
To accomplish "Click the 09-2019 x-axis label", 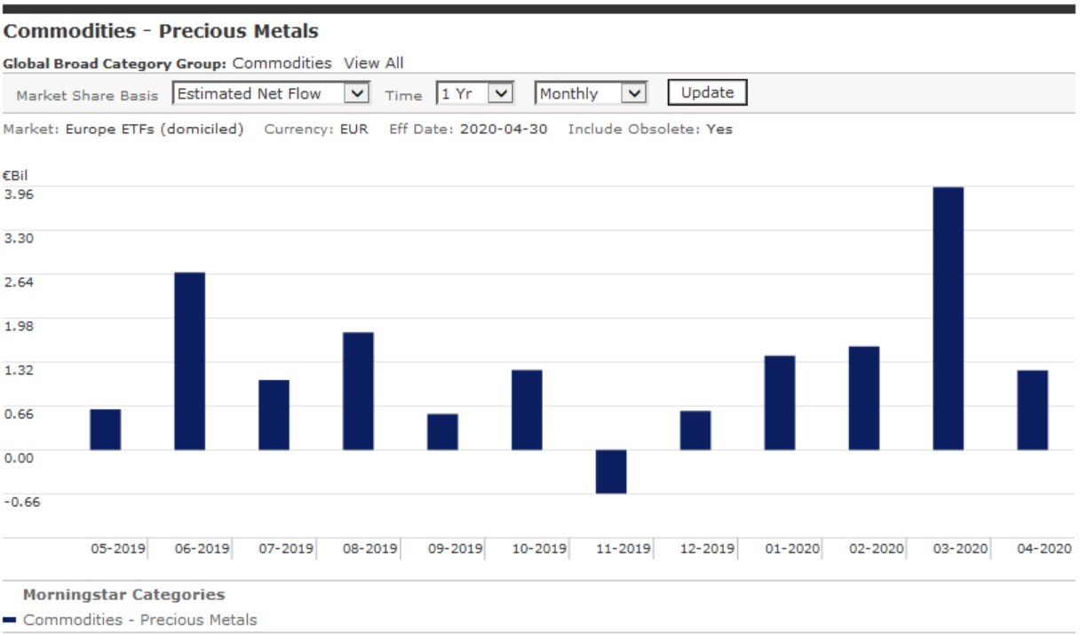I will [x=455, y=549].
